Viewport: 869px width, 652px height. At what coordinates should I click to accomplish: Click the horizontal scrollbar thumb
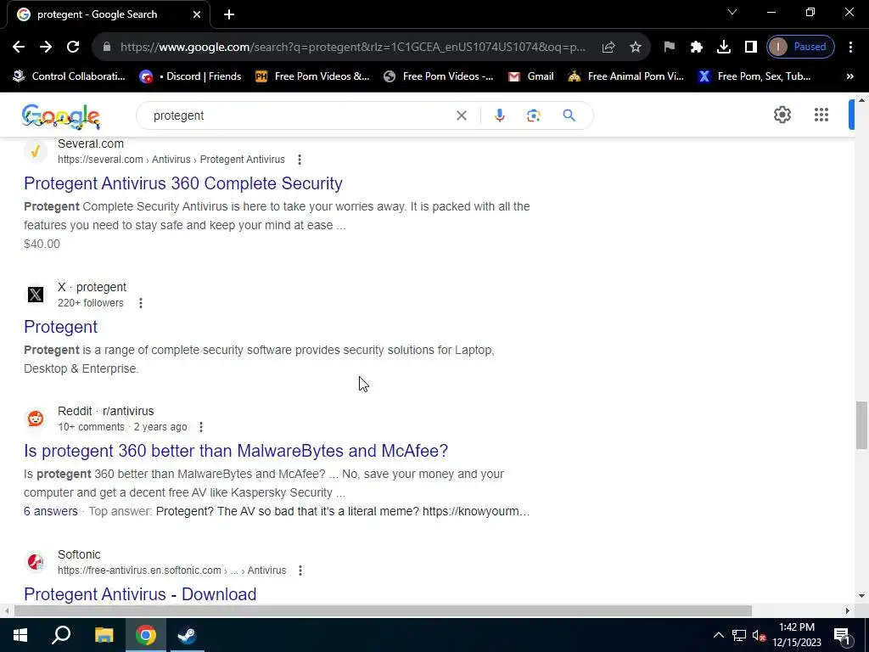[x=383, y=611]
